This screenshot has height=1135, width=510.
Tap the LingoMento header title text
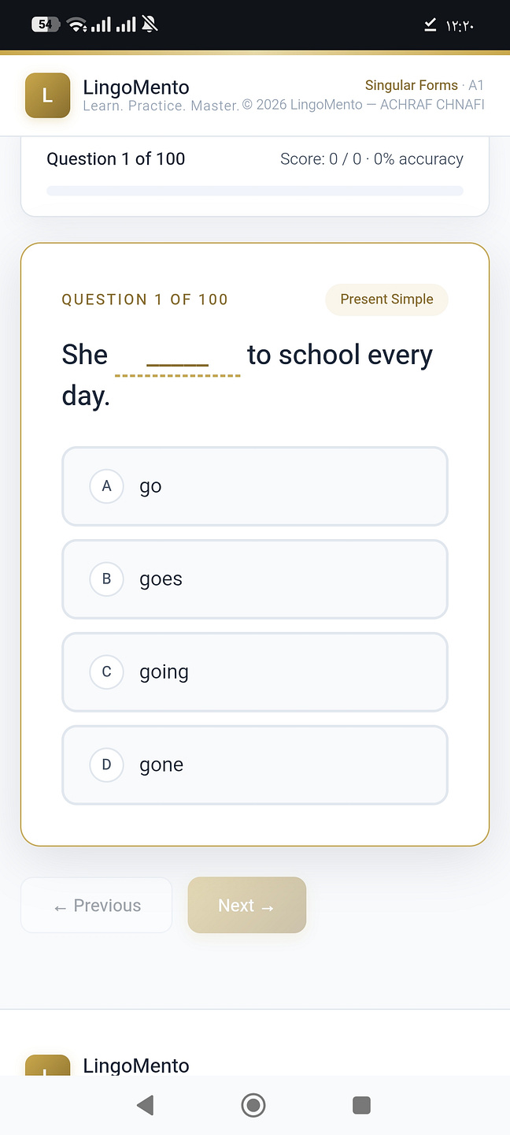(136, 87)
